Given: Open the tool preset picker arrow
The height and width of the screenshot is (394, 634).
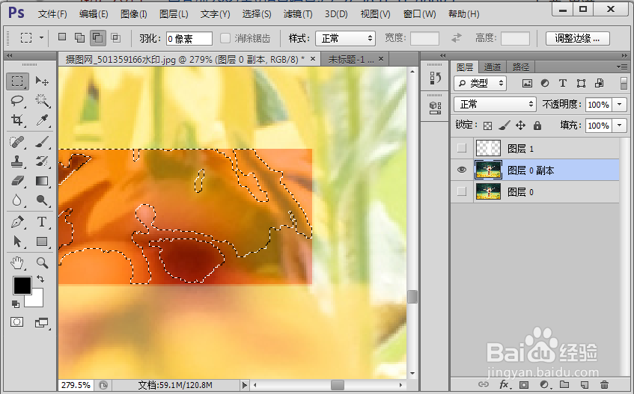Looking at the screenshot, I should (x=41, y=38).
